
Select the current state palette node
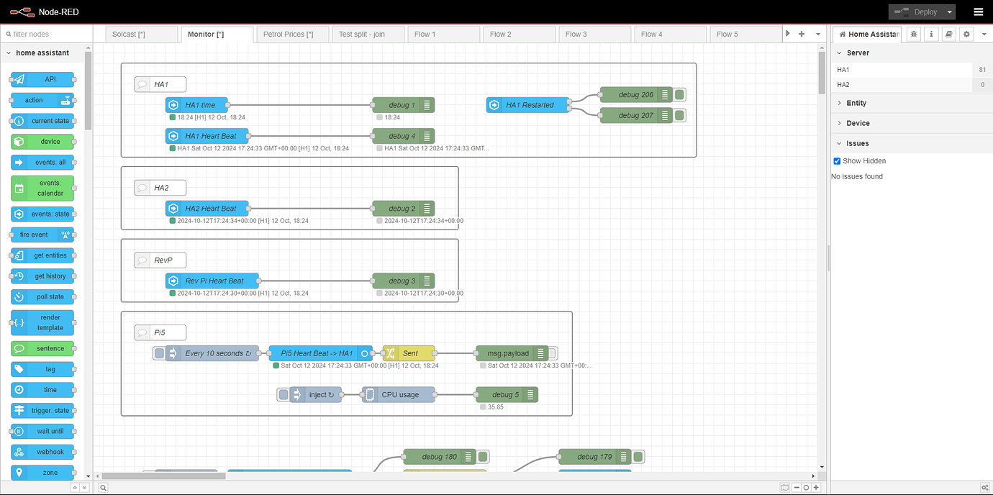[42, 121]
